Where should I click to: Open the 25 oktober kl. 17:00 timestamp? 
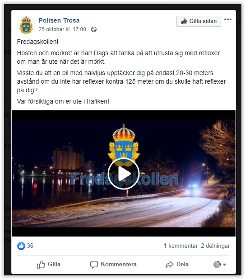point(62,29)
